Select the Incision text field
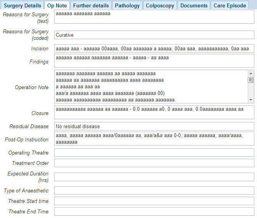 point(154,48)
